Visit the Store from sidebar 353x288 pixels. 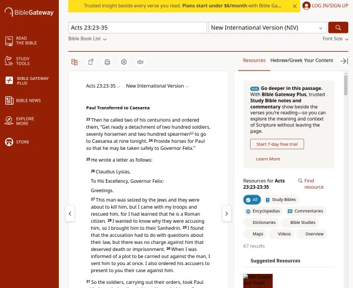coord(17,142)
